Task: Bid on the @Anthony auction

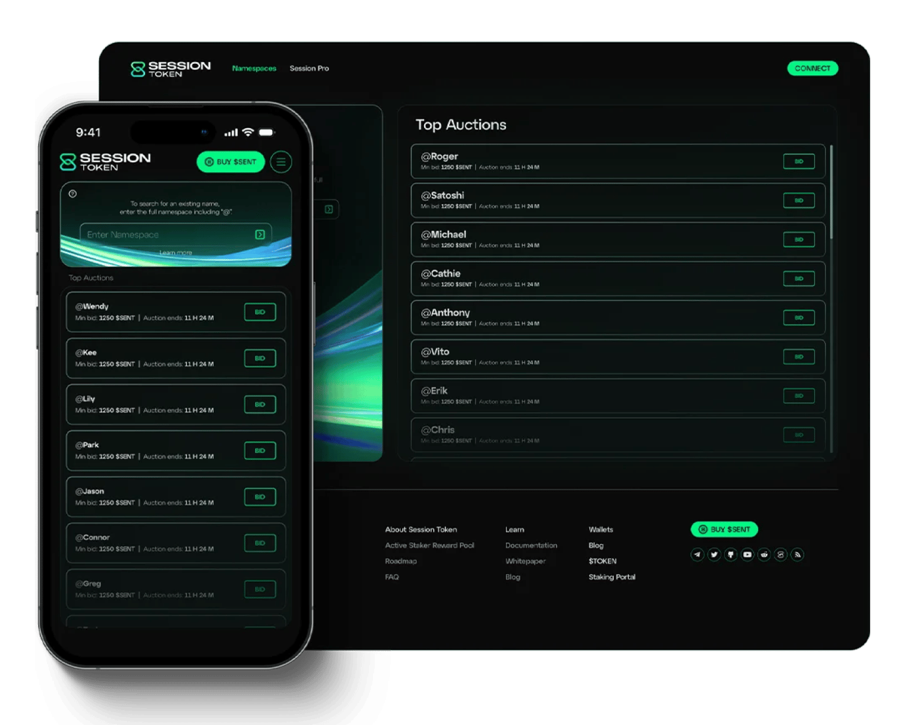Action: point(799,317)
